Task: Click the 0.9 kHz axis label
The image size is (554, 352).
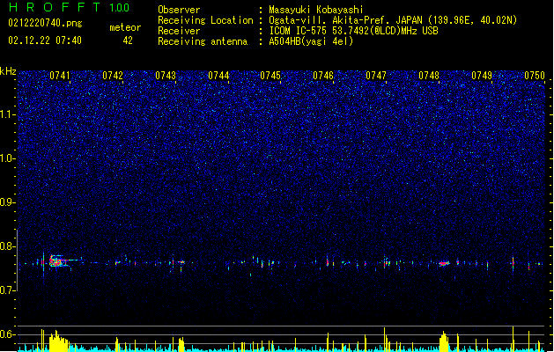Action: click(8, 202)
